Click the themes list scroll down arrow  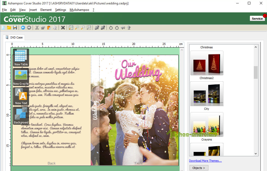(x=256, y=153)
